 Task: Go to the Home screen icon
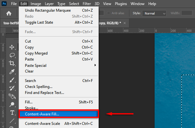tap(9, 13)
